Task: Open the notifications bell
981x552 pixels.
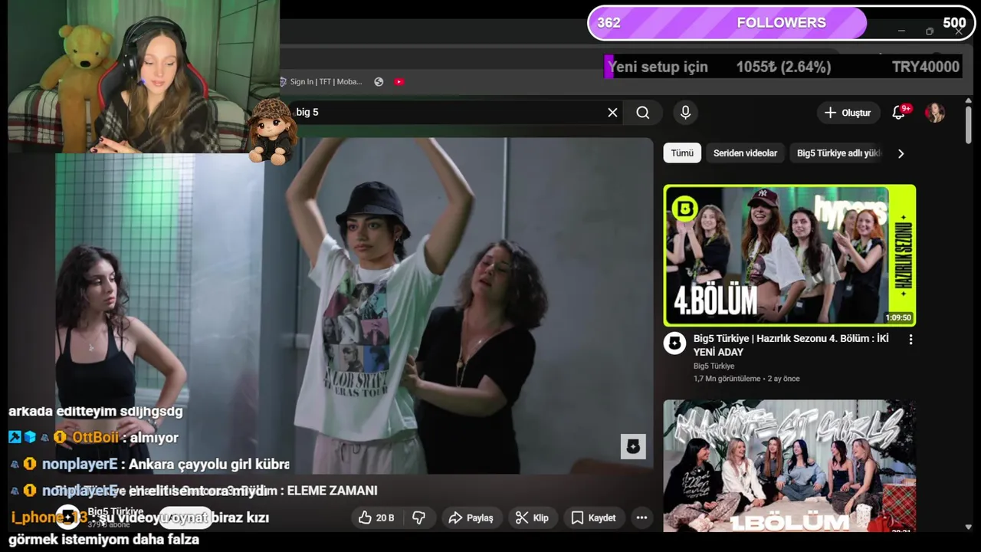Action: tap(899, 113)
